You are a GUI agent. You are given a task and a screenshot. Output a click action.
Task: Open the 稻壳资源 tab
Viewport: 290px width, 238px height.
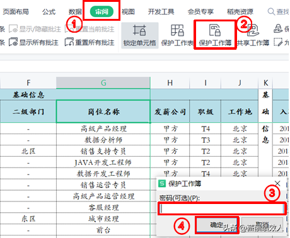[x=240, y=12]
